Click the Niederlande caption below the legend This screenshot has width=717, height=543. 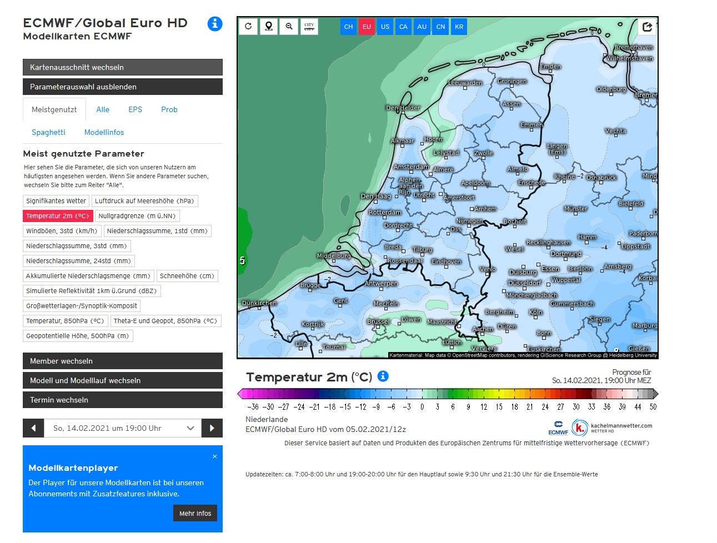pos(267,419)
